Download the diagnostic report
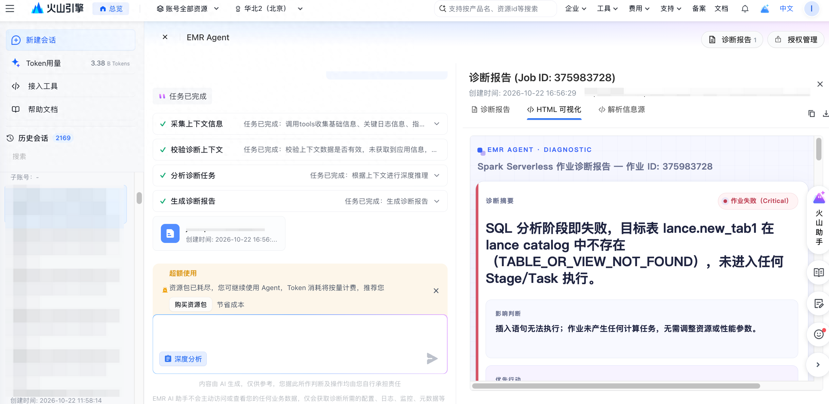The width and height of the screenshot is (829, 404). (826, 114)
